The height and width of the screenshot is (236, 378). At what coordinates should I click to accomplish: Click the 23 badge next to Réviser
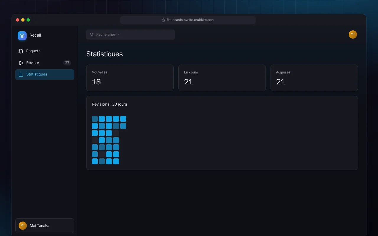67,63
